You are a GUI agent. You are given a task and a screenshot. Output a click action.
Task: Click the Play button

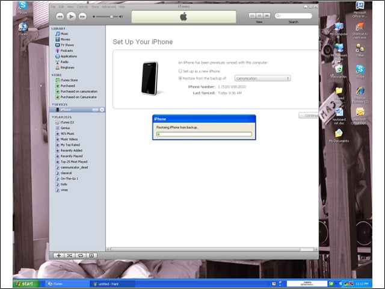pos(71,16)
